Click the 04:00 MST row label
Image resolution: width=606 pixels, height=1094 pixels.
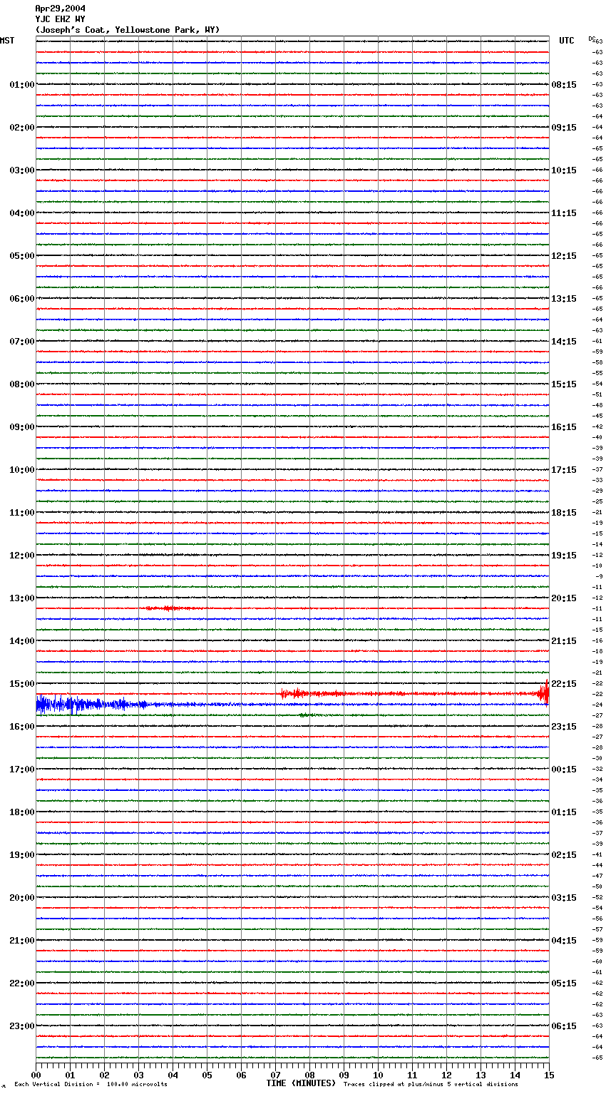point(22,213)
